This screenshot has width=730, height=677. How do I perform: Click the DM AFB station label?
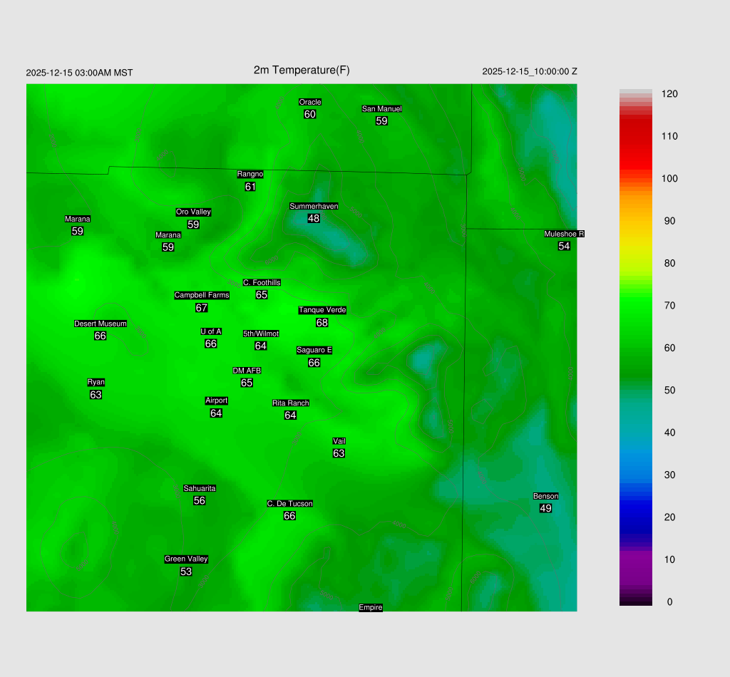point(247,371)
